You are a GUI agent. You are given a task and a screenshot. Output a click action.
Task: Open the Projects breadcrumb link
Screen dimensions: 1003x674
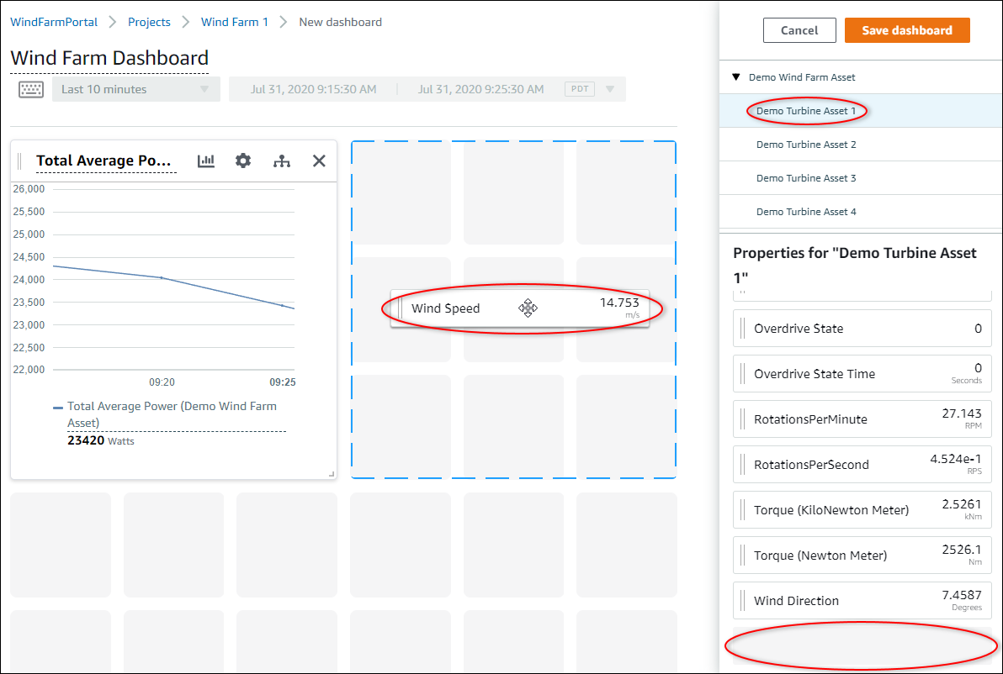pyautogui.click(x=149, y=22)
